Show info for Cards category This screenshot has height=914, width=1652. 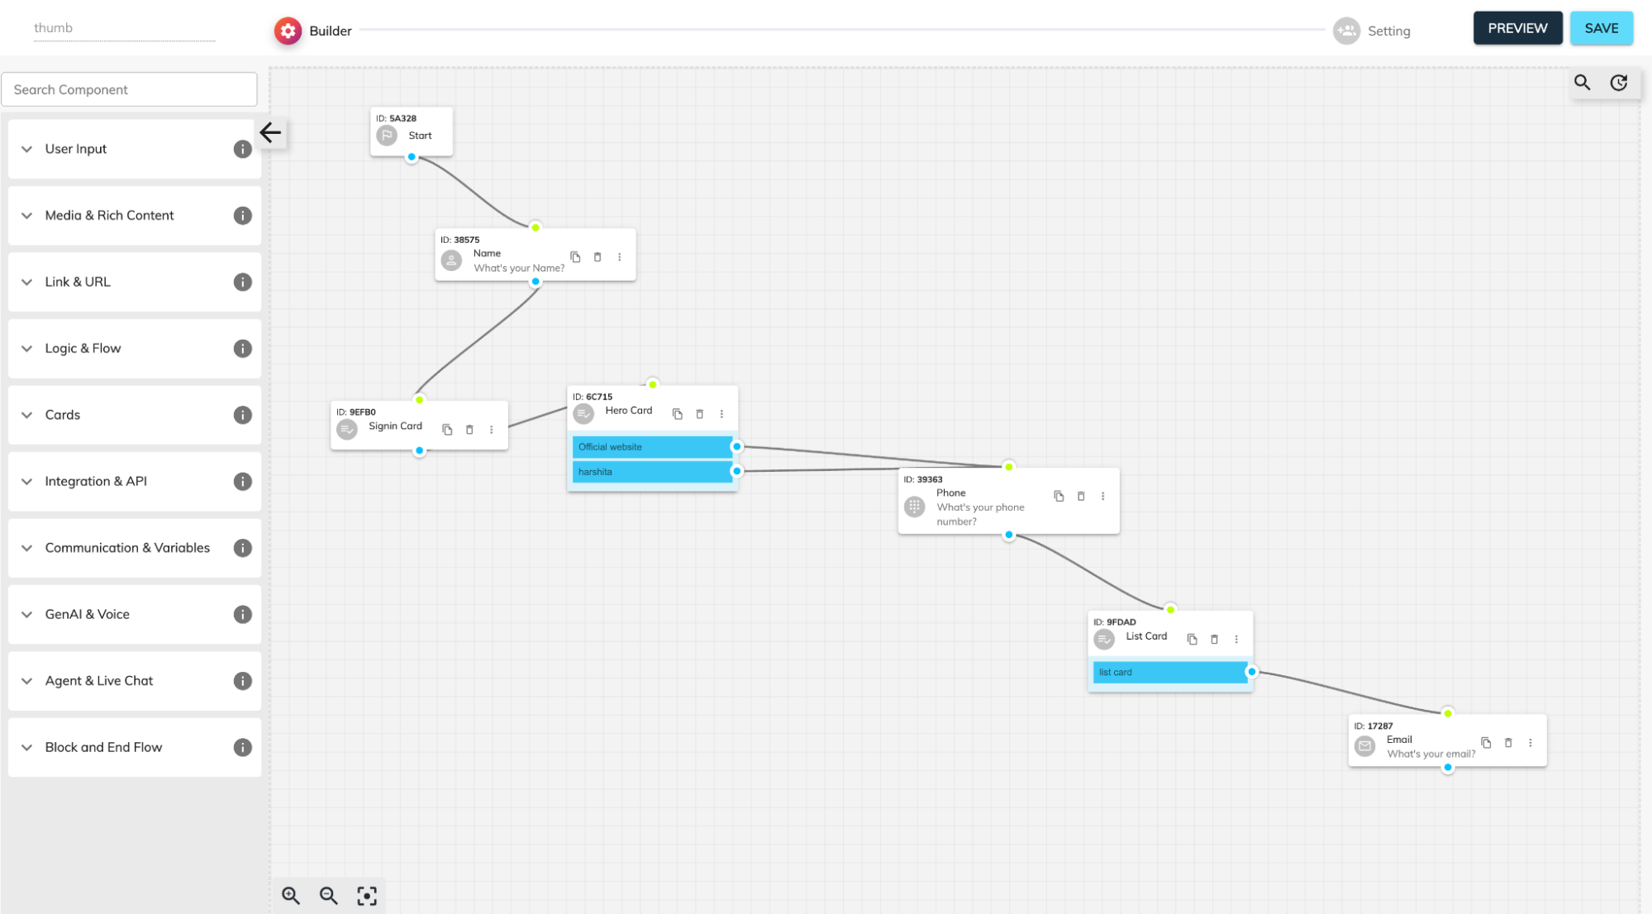pos(242,415)
